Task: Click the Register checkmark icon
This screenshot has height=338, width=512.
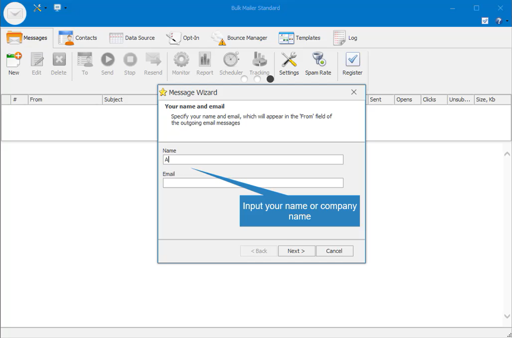Action: tap(352, 60)
